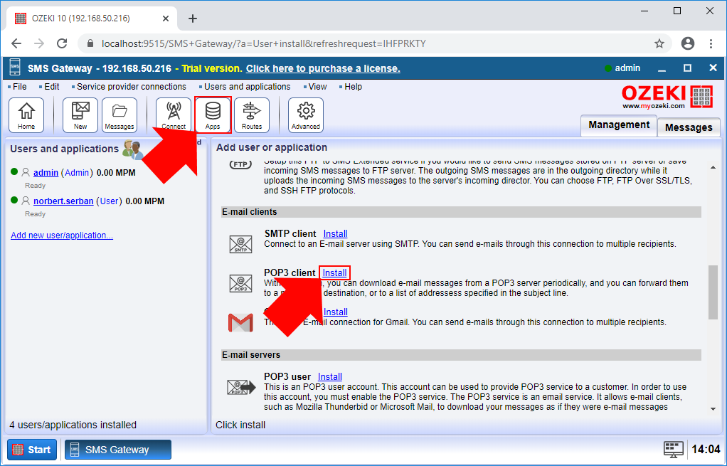Open the browser three-dot menu
The image size is (727, 466).
pos(711,43)
